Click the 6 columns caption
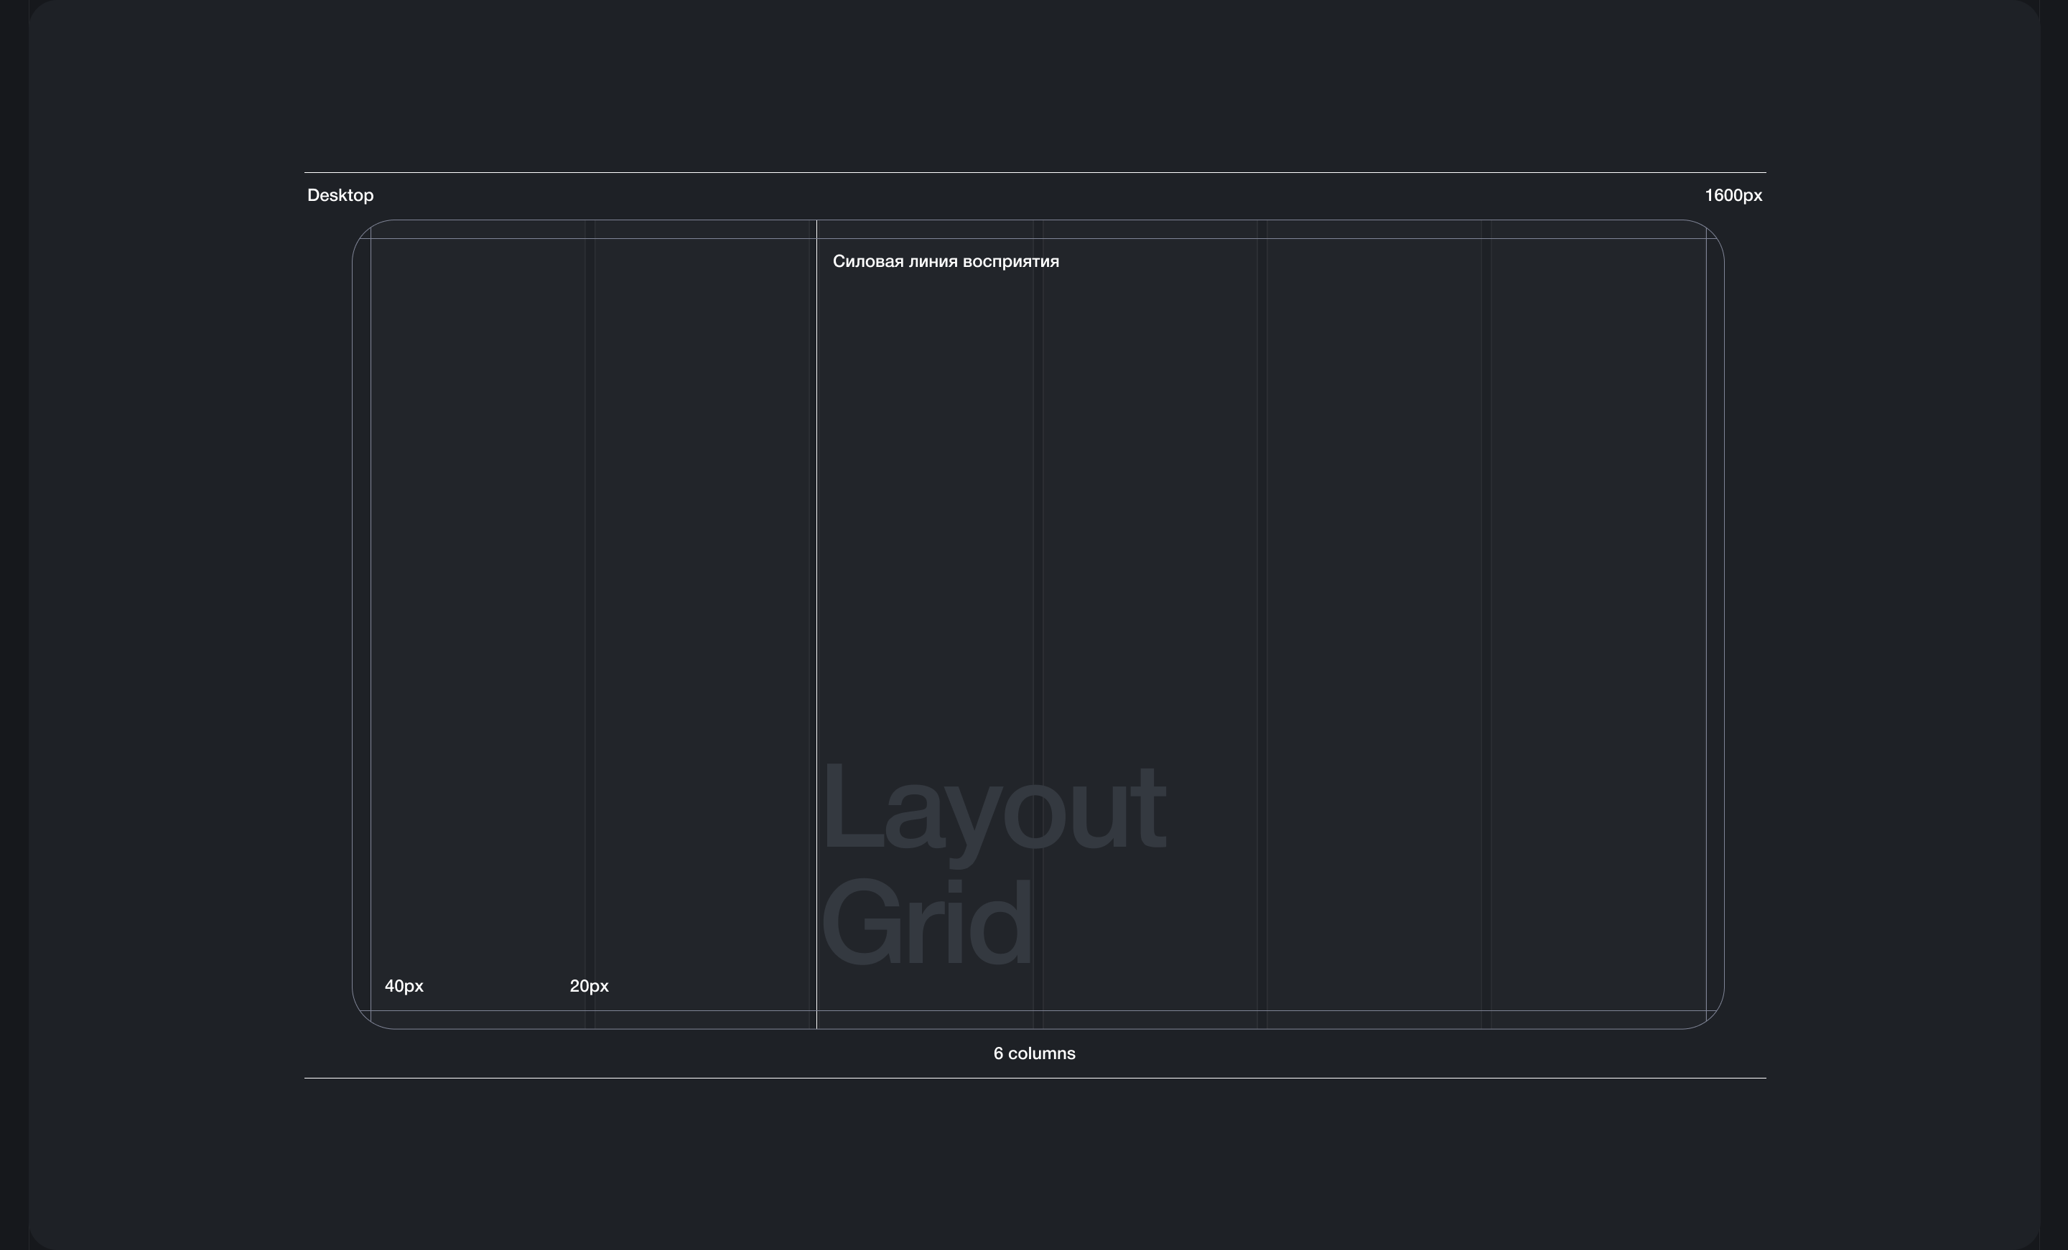This screenshot has width=2068, height=1250. [1033, 1053]
